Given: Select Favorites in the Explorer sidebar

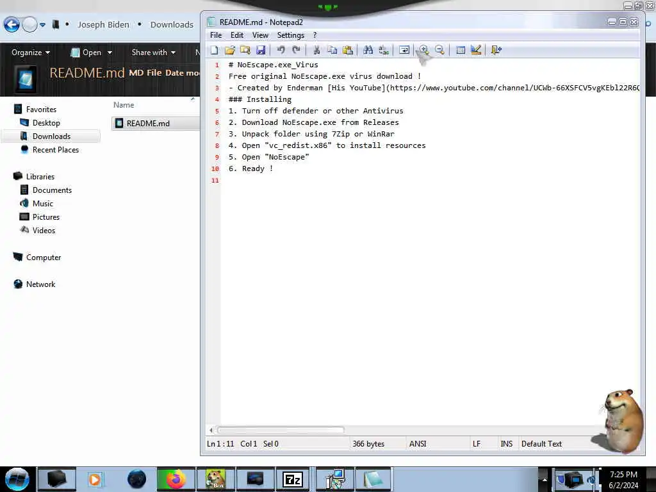Looking at the screenshot, I should point(41,110).
